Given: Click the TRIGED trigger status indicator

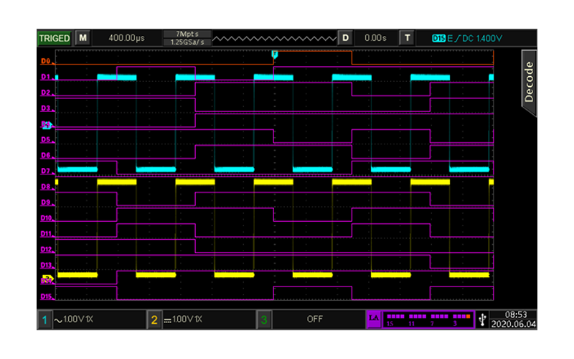Looking at the screenshot, I should tap(55, 37).
